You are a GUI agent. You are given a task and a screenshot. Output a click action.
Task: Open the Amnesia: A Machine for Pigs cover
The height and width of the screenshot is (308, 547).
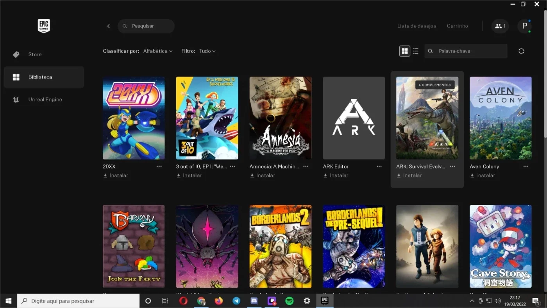(281, 118)
